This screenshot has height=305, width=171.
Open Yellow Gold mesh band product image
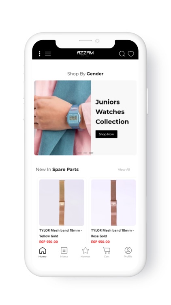click(x=62, y=203)
